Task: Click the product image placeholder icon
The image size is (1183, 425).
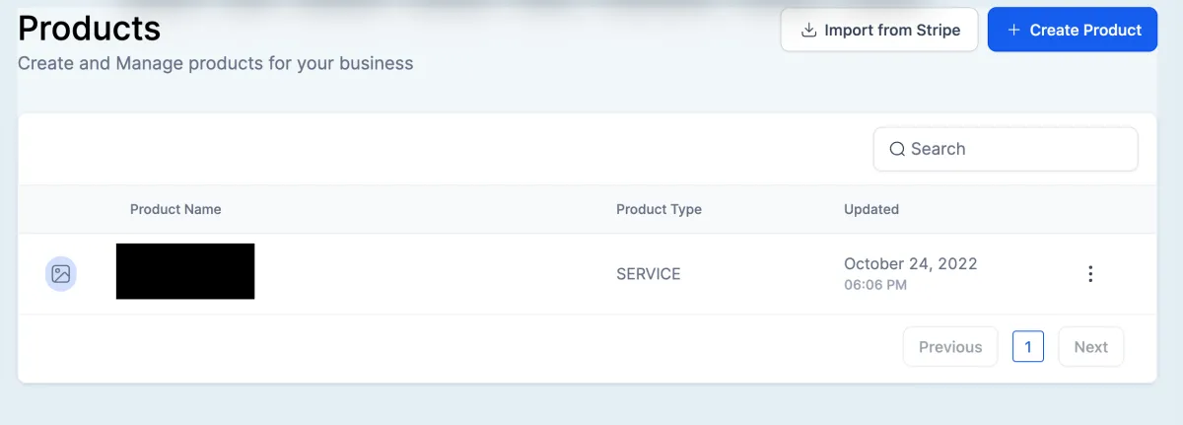Action: [61, 274]
